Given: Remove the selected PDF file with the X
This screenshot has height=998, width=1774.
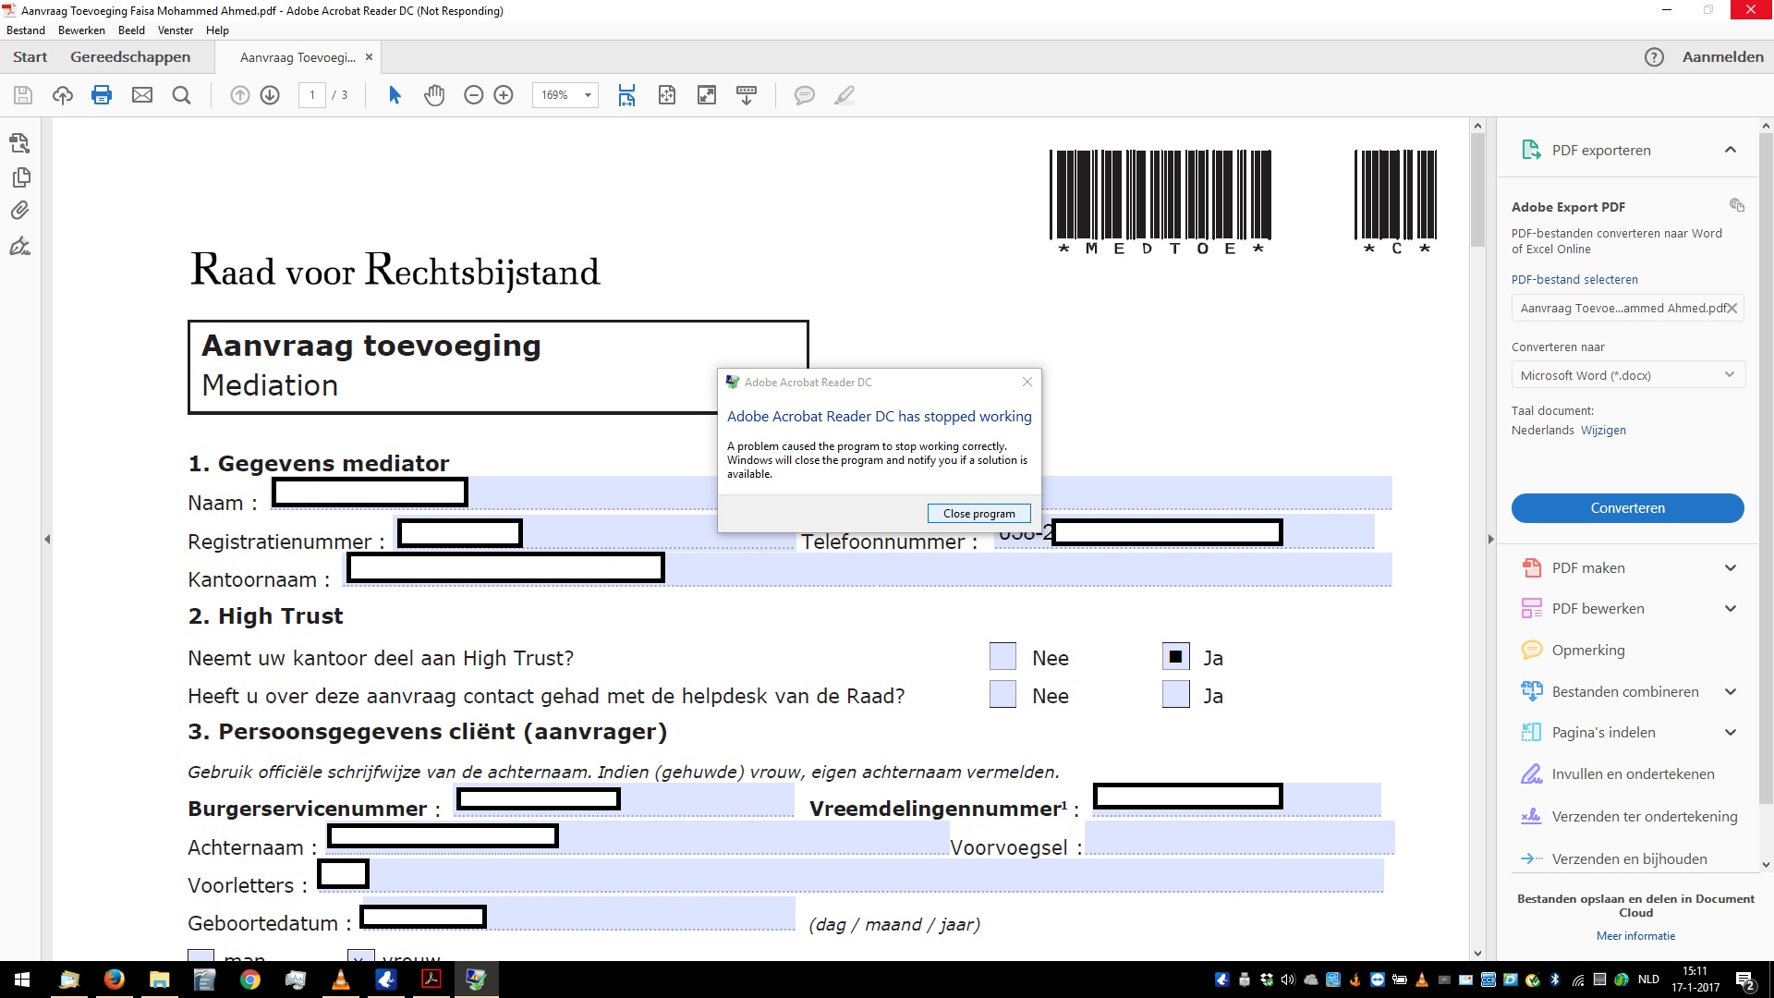Looking at the screenshot, I should 1732,309.
